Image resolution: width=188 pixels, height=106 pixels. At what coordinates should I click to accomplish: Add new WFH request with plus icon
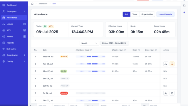click(24, 30)
